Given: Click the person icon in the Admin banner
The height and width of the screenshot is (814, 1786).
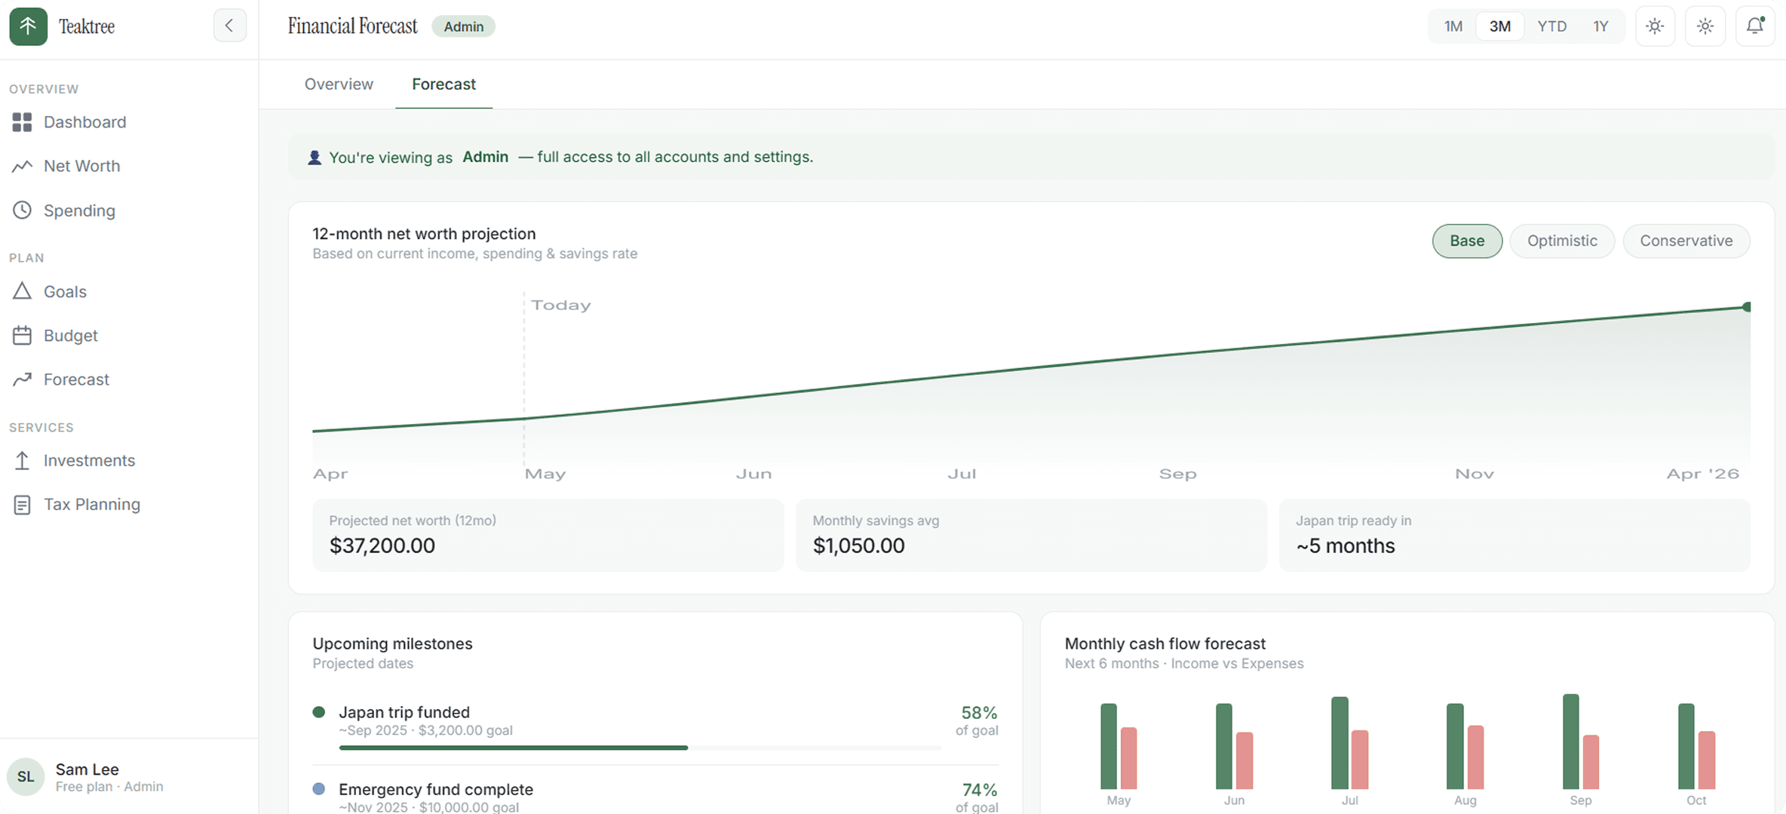Looking at the screenshot, I should (x=315, y=158).
